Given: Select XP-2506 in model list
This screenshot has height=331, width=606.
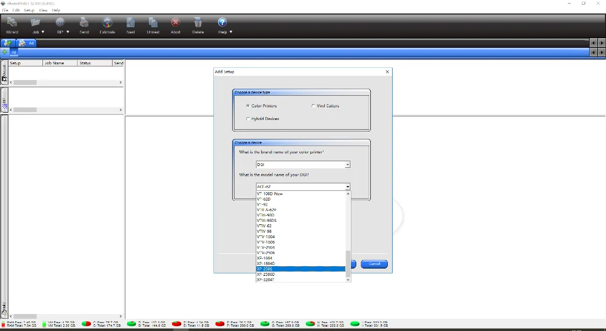Looking at the screenshot, I should tap(301, 269).
